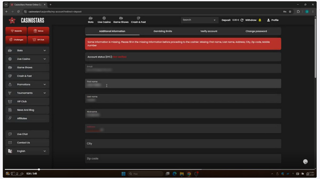Click into the Email field

(183, 68)
